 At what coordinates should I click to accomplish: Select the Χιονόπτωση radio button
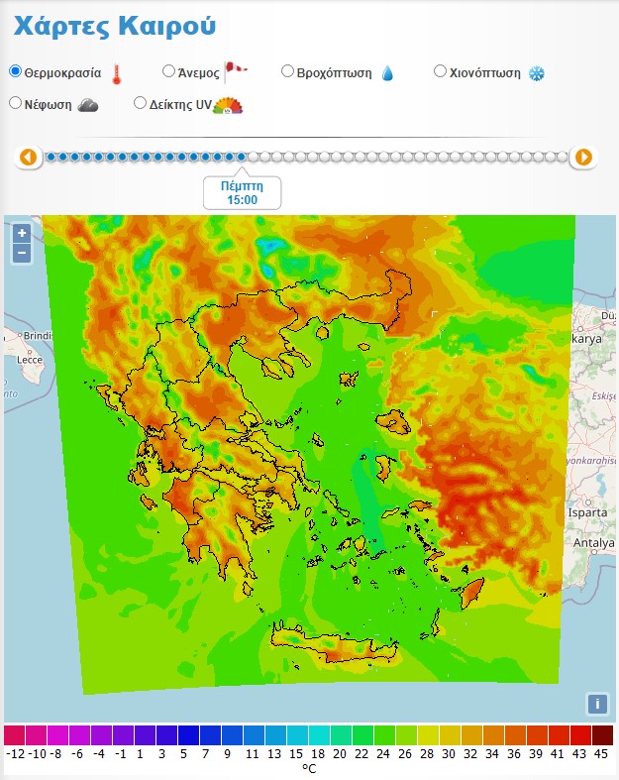[x=441, y=71]
